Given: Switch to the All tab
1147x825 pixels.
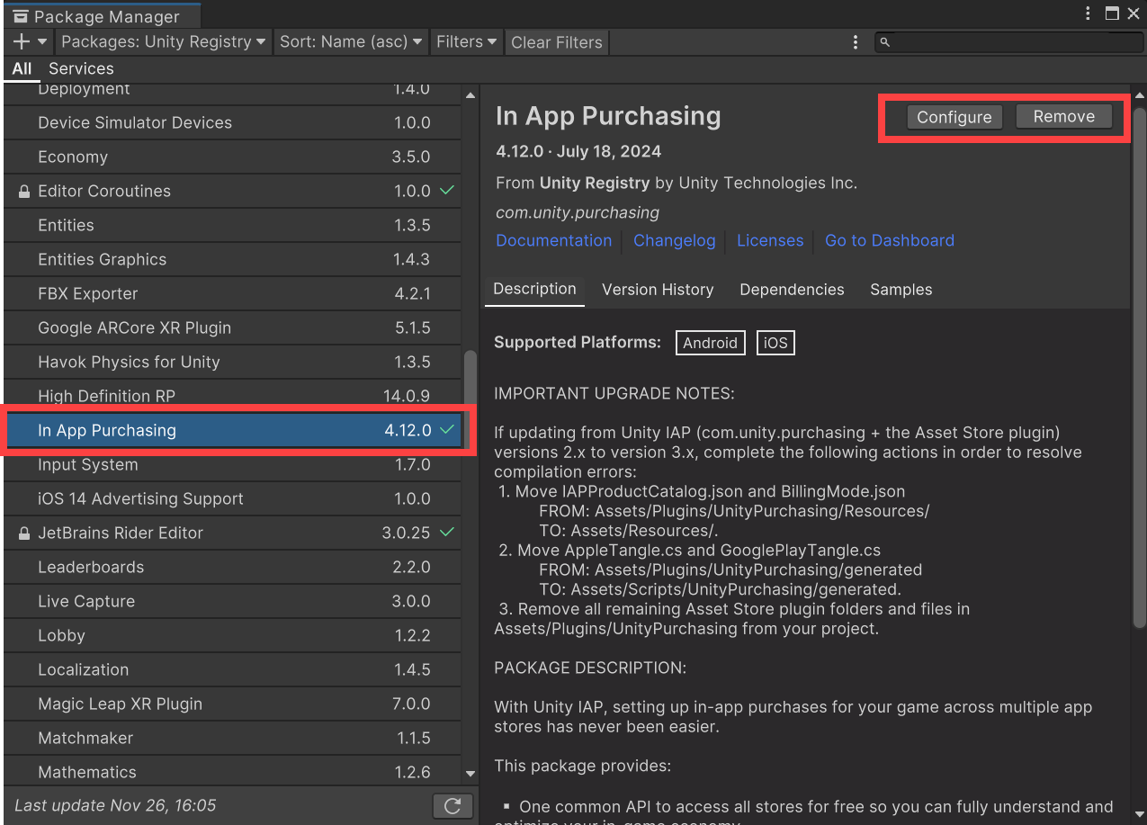Looking at the screenshot, I should point(22,68).
